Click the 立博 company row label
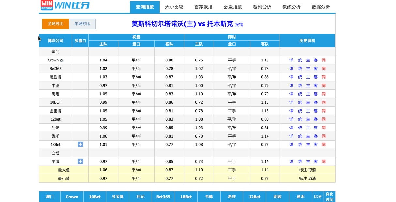The width and height of the screenshot is (396, 202). click(55, 153)
